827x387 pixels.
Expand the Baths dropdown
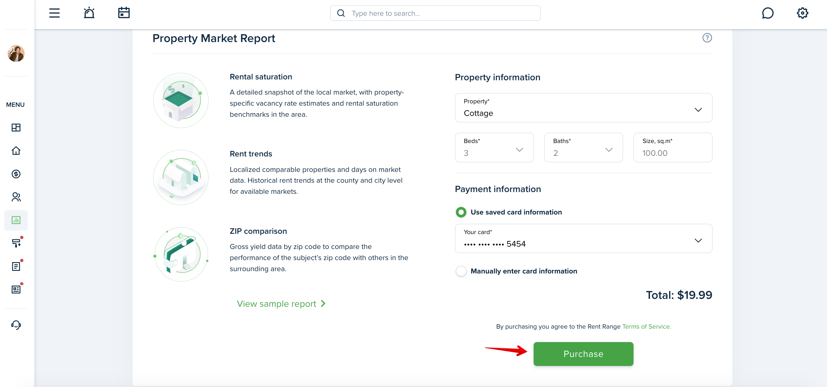coord(583,147)
